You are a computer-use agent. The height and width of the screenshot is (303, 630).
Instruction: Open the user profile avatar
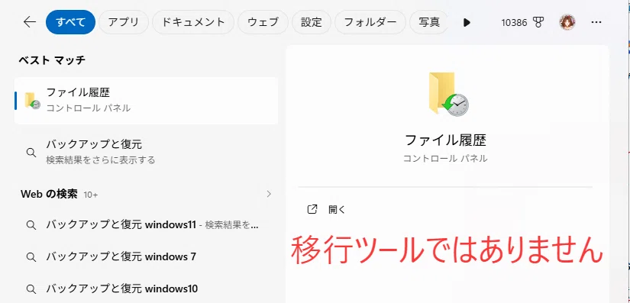(x=567, y=22)
